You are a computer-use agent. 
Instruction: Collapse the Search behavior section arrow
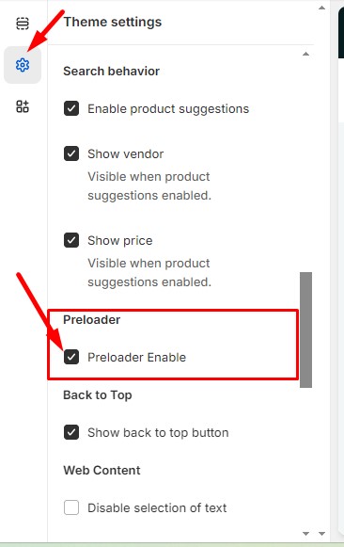305,54
